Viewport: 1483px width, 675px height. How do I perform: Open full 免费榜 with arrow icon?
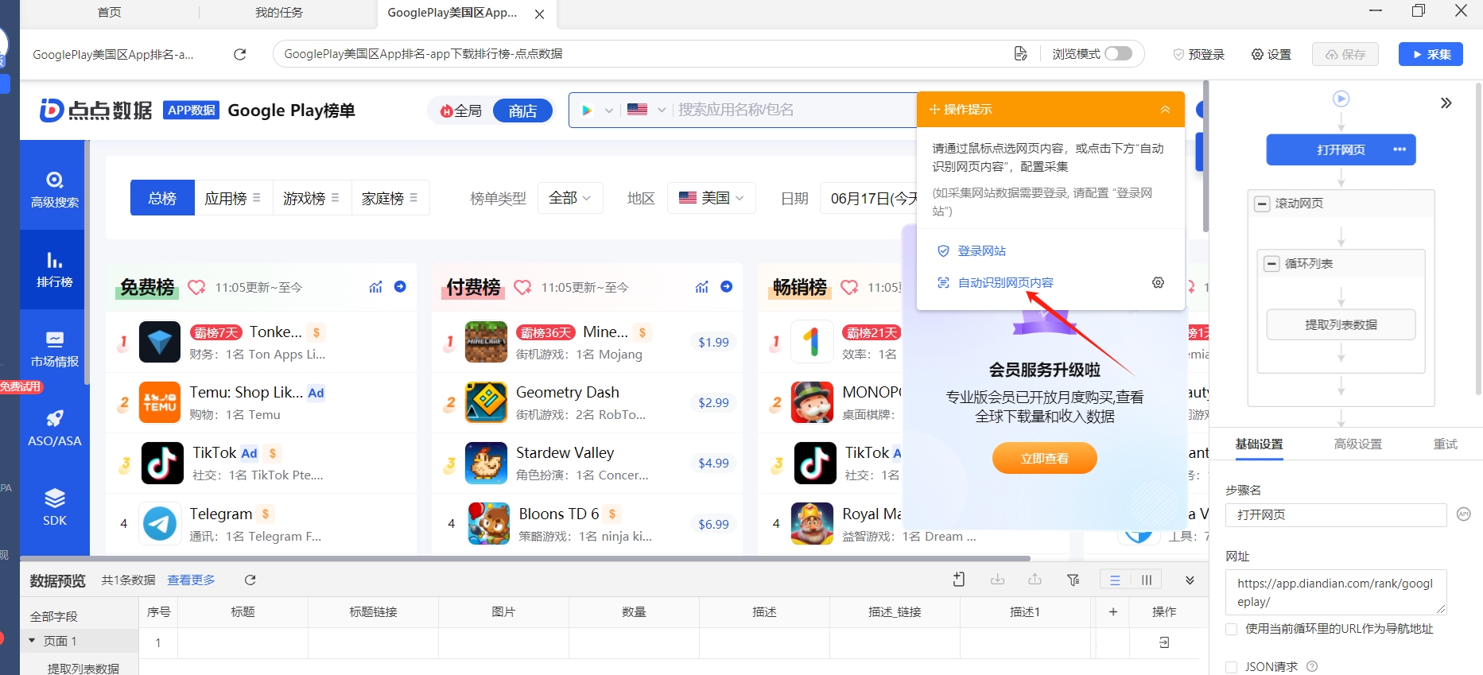(x=400, y=286)
